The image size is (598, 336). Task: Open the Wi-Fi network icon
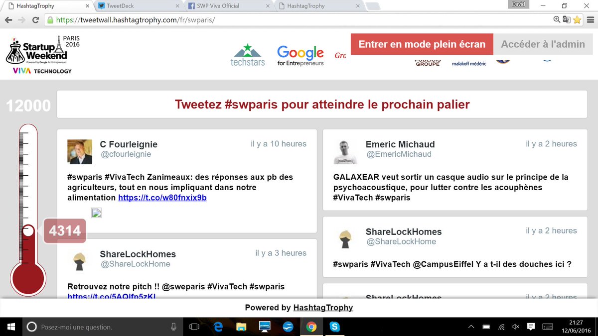point(501,327)
